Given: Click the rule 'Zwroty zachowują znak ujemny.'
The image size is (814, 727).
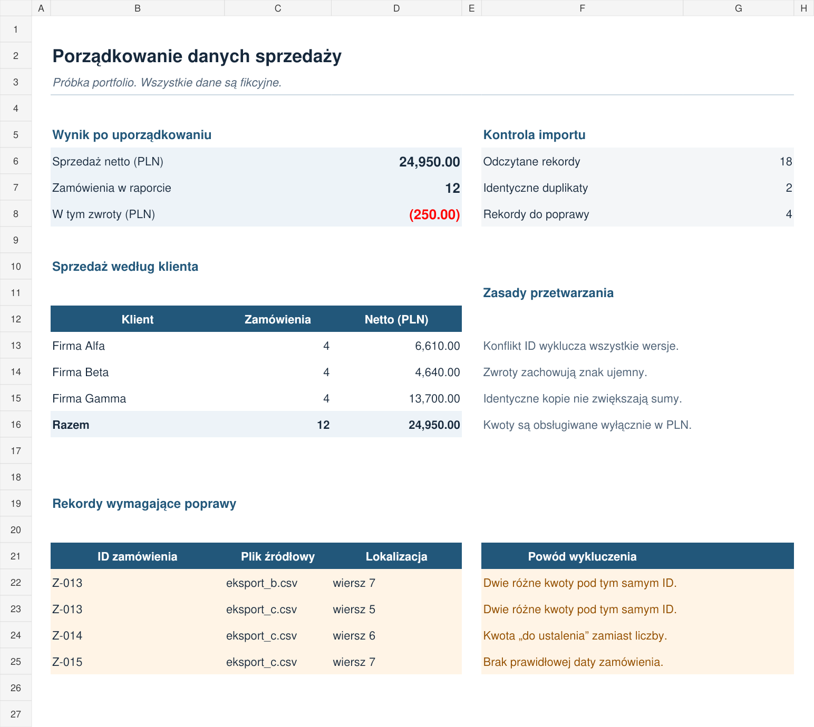Looking at the screenshot, I should click(x=565, y=372).
